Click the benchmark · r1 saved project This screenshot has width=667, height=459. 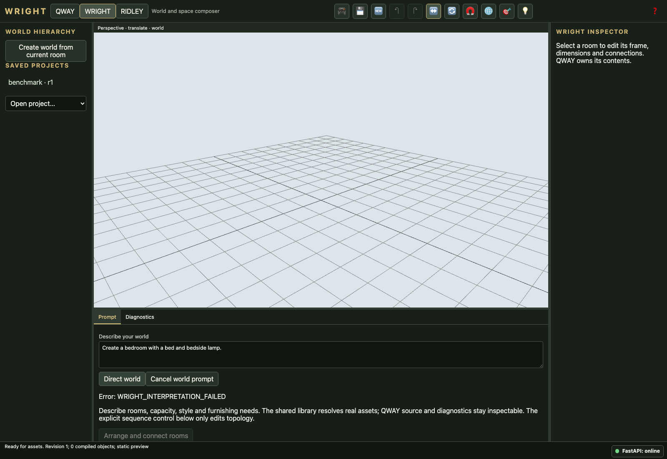click(31, 82)
